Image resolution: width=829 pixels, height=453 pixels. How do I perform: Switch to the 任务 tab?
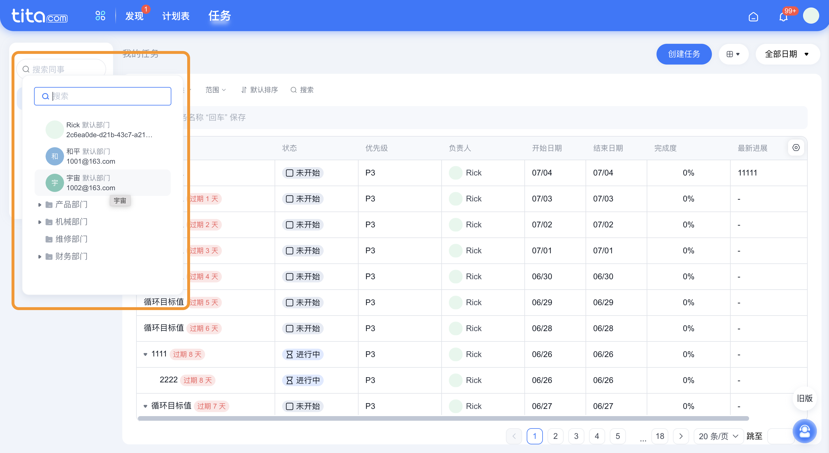click(220, 16)
